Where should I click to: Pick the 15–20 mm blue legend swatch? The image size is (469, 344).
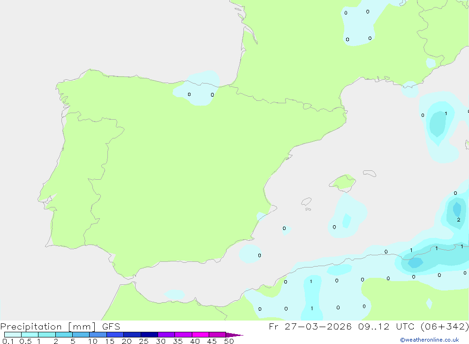coord(115,335)
